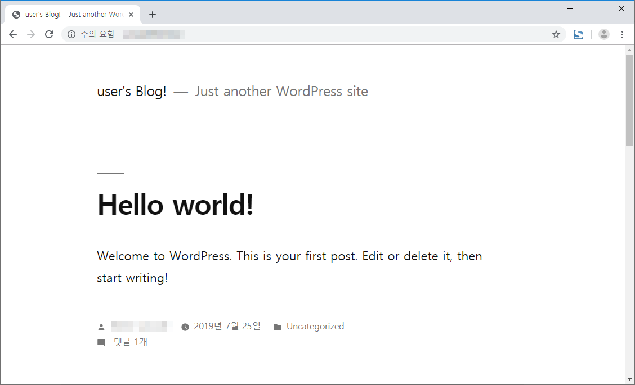
Task: Click the comment bubble icon
Action: click(x=101, y=342)
